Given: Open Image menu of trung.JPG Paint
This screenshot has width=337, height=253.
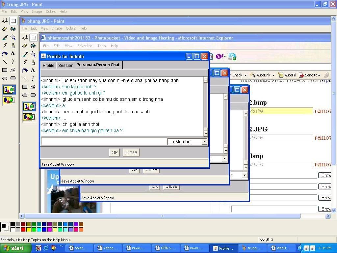Looking at the screenshot, I should coord(37,12).
